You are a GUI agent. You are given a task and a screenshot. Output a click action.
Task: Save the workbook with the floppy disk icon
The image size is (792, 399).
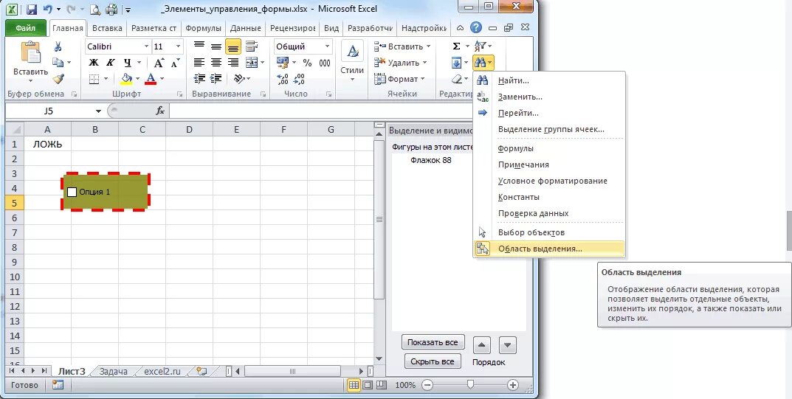click(31, 9)
